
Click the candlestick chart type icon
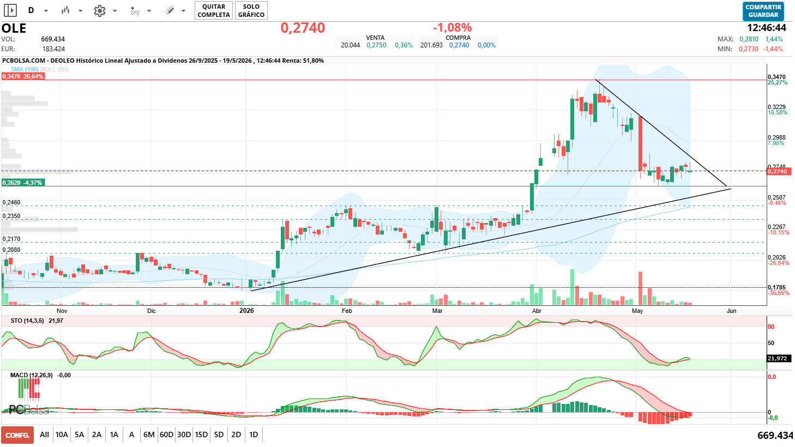point(65,10)
